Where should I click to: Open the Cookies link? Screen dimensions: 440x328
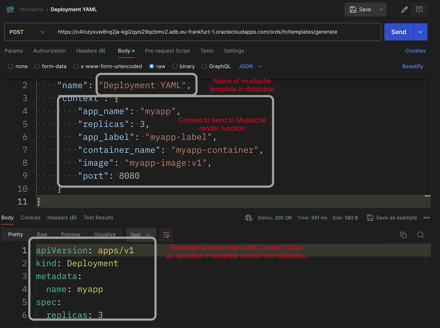415,51
